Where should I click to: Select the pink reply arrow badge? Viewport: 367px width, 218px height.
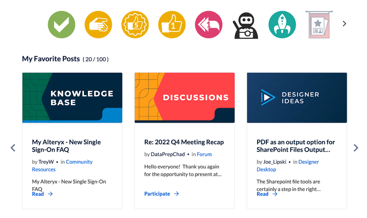208,25
